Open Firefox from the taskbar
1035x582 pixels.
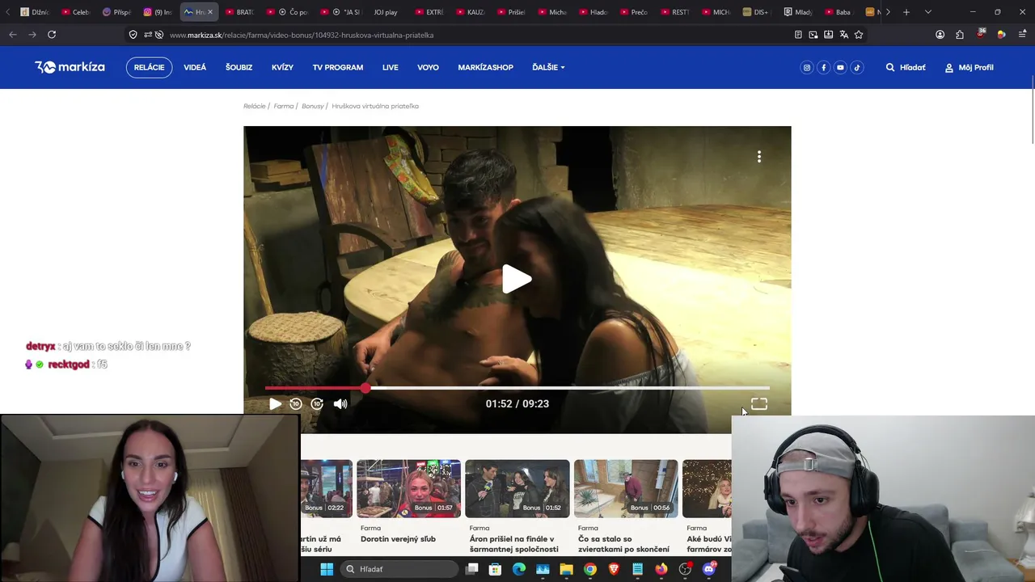pyautogui.click(x=661, y=569)
